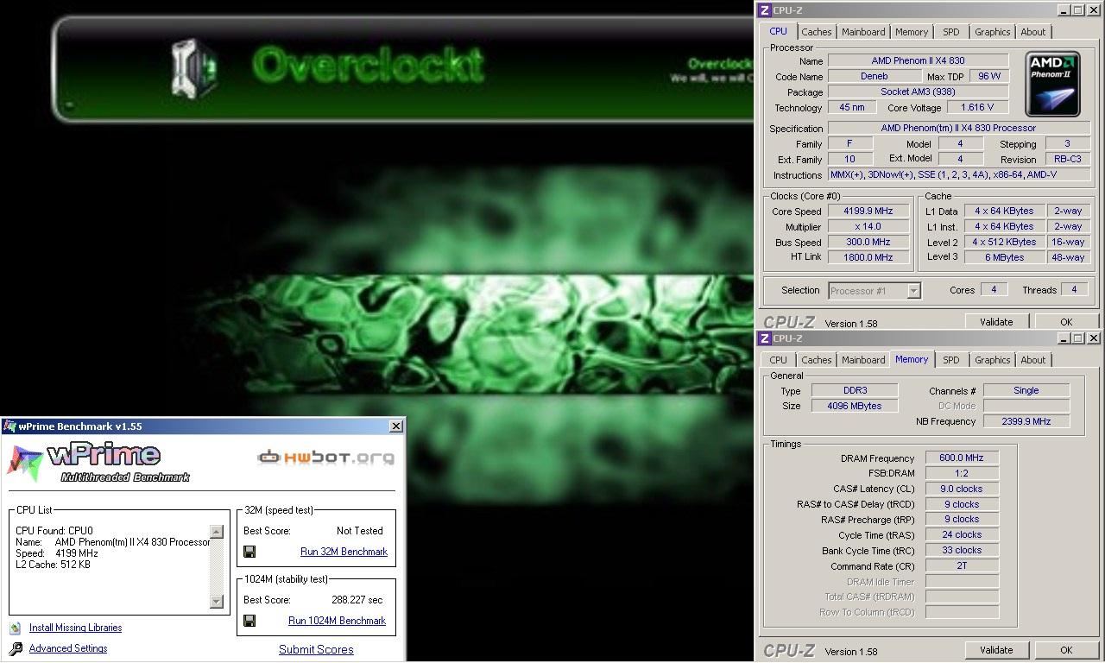
Task: Click the HT Link 1800.0 MHz value
Action: pyautogui.click(x=868, y=256)
